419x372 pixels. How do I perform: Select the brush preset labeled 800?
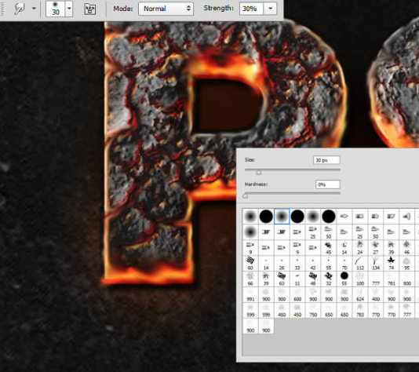tap(406, 279)
